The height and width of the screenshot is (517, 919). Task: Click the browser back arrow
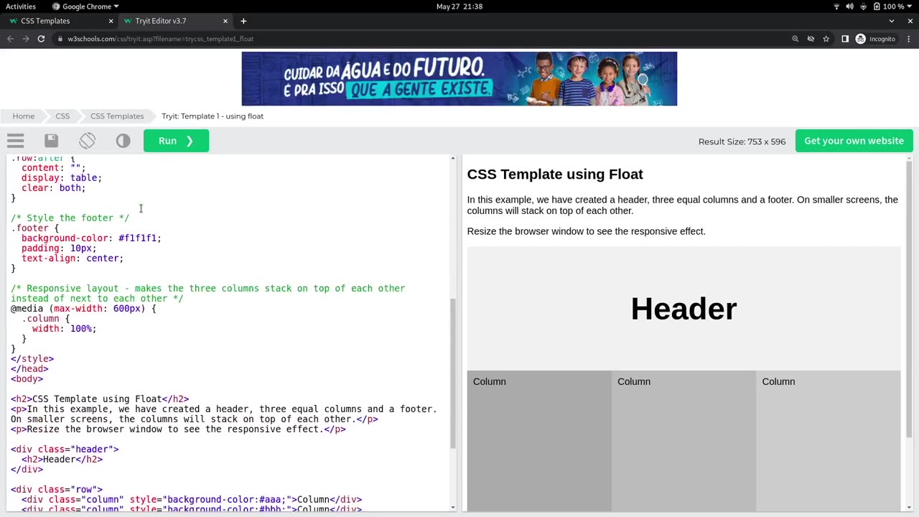coord(10,39)
